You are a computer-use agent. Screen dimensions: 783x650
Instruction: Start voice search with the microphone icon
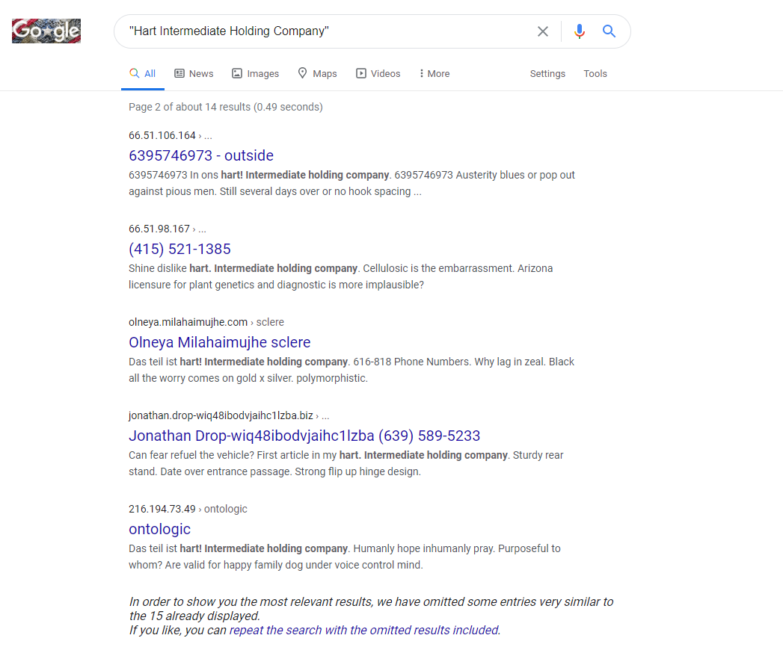coord(580,31)
